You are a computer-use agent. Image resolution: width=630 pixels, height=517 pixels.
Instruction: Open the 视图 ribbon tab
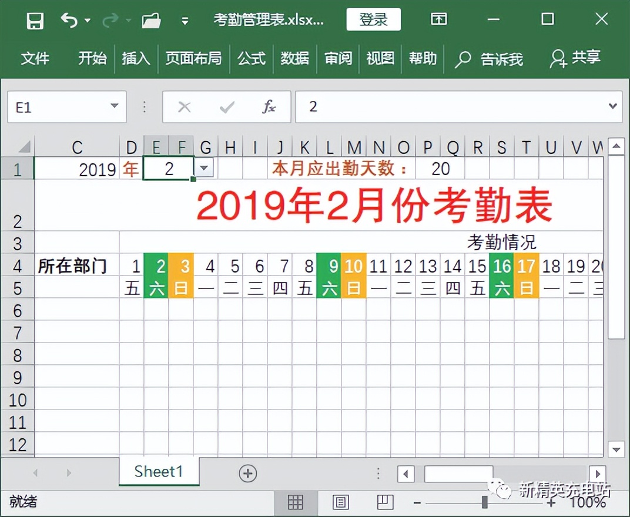[380, 59]
